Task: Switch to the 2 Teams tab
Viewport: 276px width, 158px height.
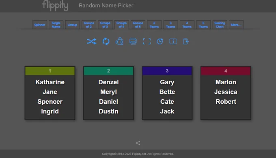Action: point(154,25)
